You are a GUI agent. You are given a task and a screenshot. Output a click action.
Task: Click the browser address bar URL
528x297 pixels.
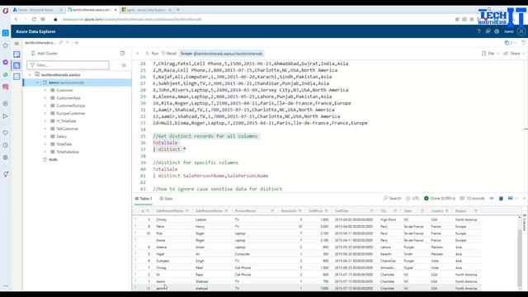tap(132, 20)
